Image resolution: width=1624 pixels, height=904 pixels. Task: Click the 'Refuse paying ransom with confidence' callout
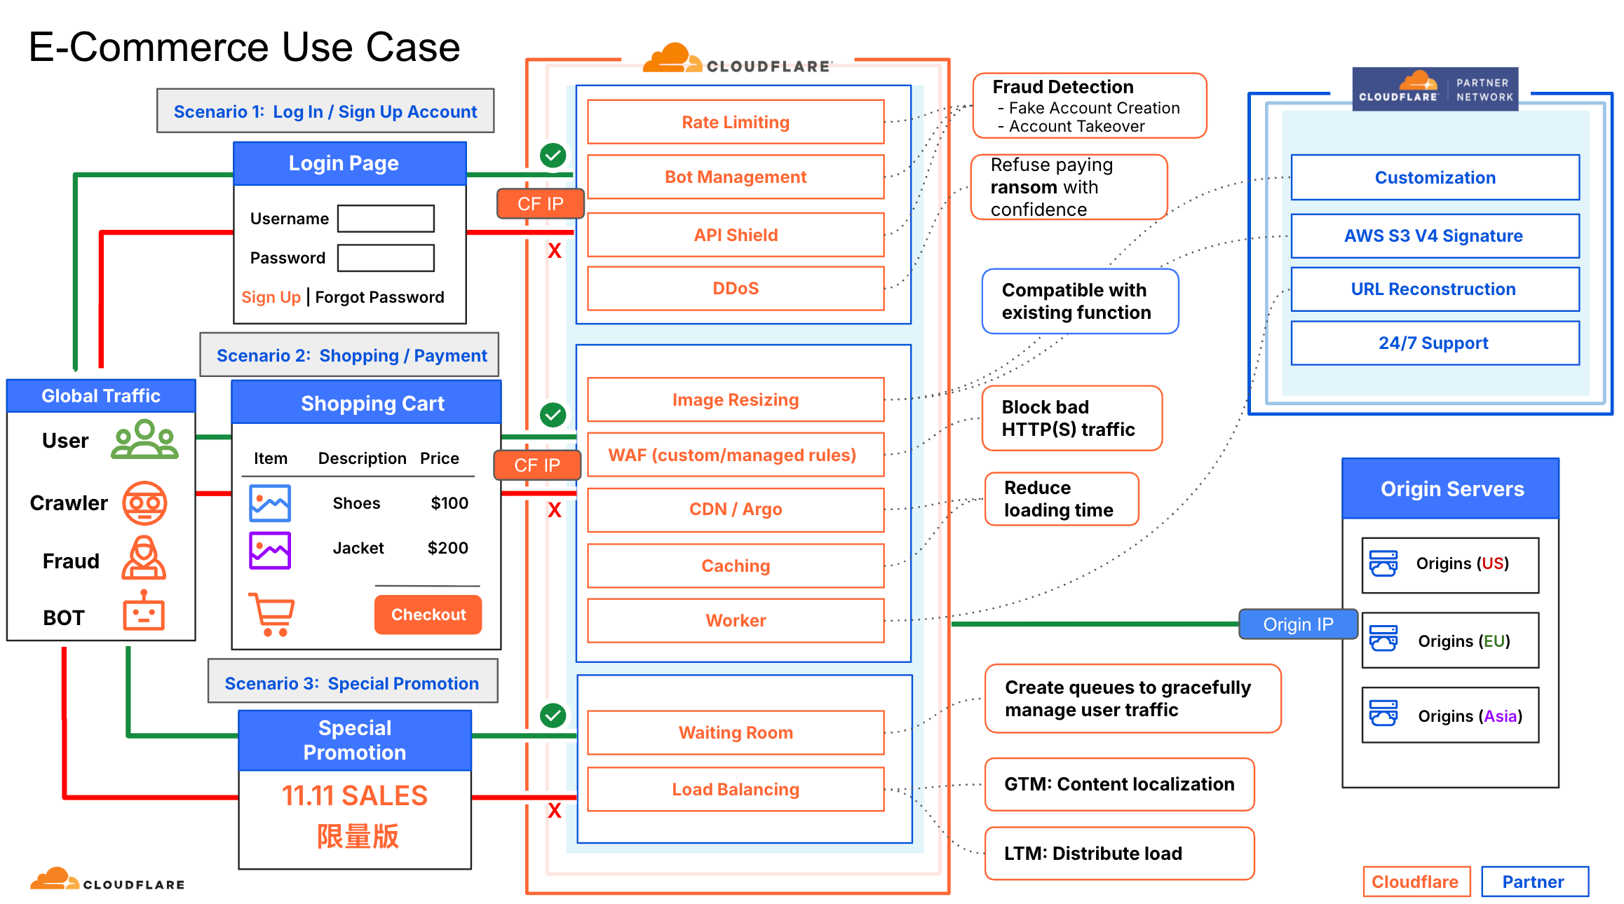coord(1069,187)
